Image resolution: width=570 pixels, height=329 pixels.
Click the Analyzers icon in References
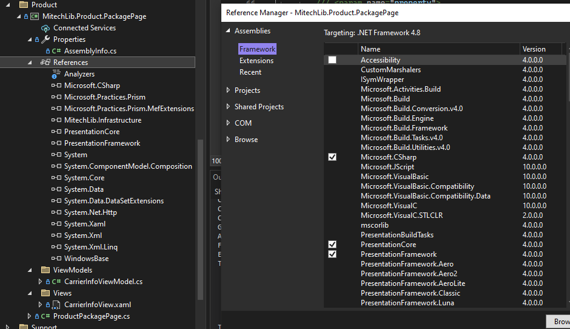56,74
